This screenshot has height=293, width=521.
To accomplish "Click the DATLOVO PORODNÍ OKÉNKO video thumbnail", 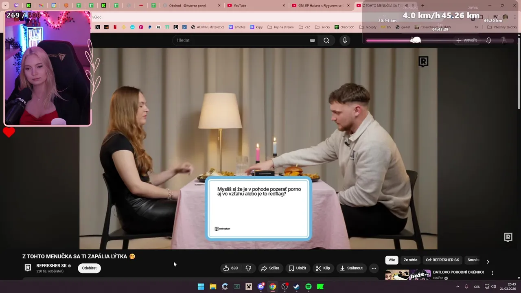I will tap(408, 275).
